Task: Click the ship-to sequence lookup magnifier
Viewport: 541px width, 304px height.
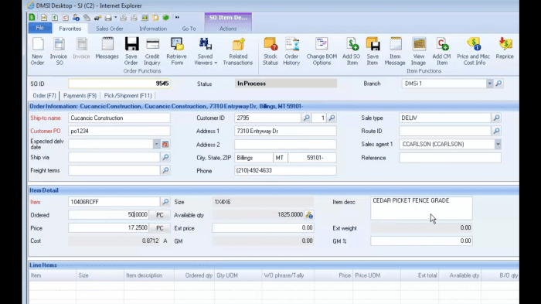Action: click(x=332, y=118)
